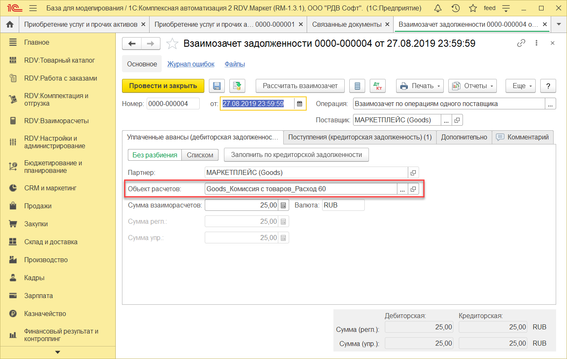Image resolution: width=567 pixels, height=359 pixels.
Task: Open the Закупки section in sidebar
Action: [36, 224]
